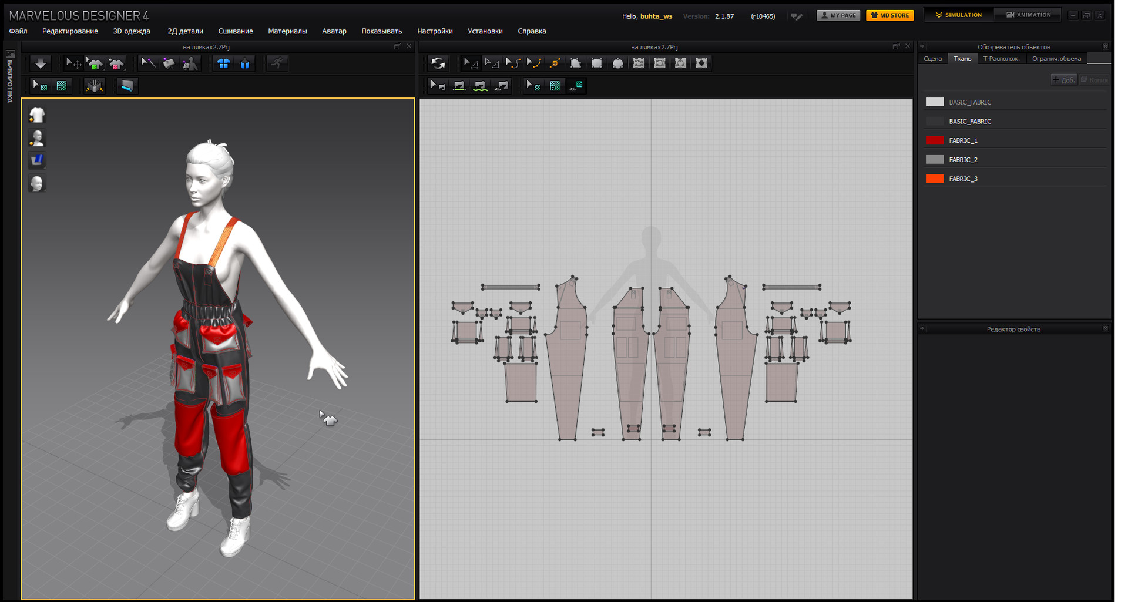Click the pin tool with purple needle icon
1128x602 pixels.
(x=147, y=63)
